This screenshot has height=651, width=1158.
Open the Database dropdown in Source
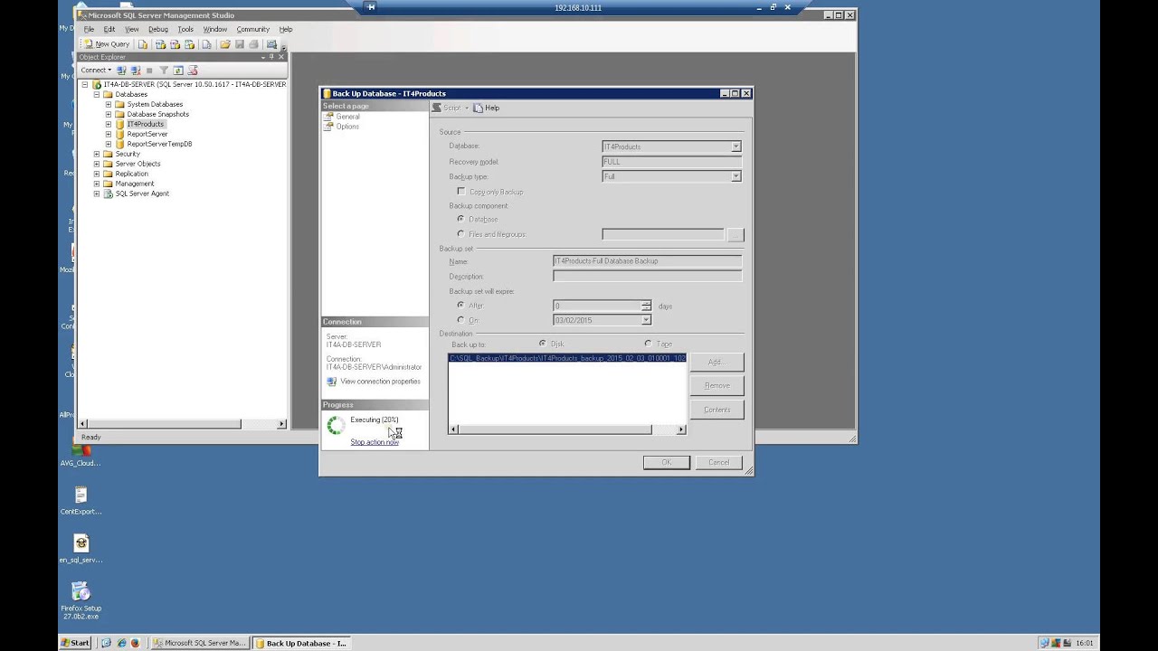point(736,146)
